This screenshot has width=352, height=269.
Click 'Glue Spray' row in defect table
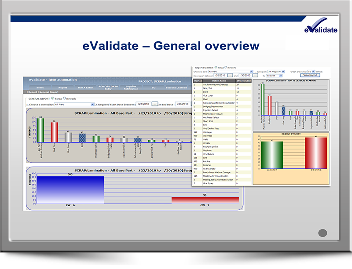pyautogui.click(x=222, y=183)
